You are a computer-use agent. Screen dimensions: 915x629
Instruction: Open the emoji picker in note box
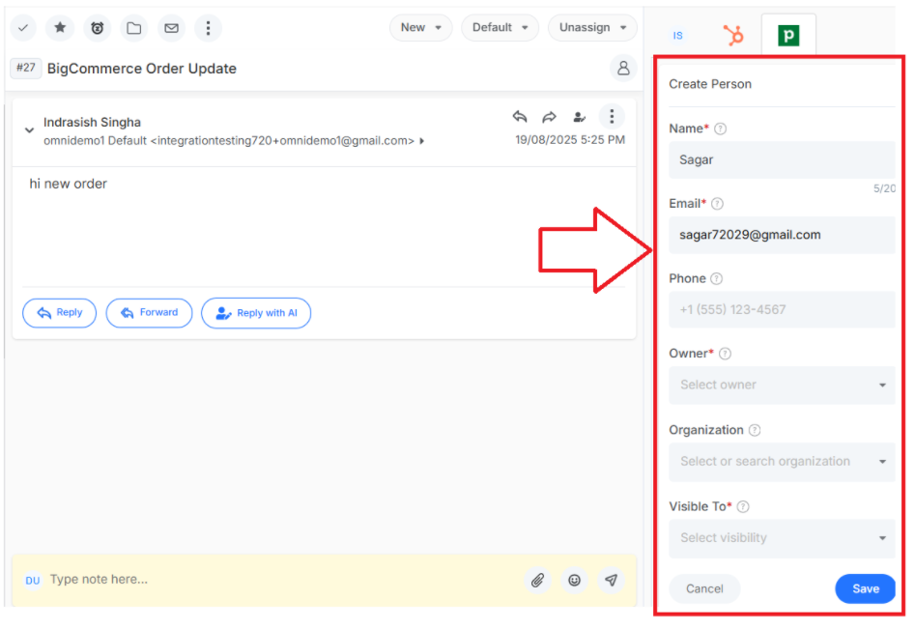point(574,580)
